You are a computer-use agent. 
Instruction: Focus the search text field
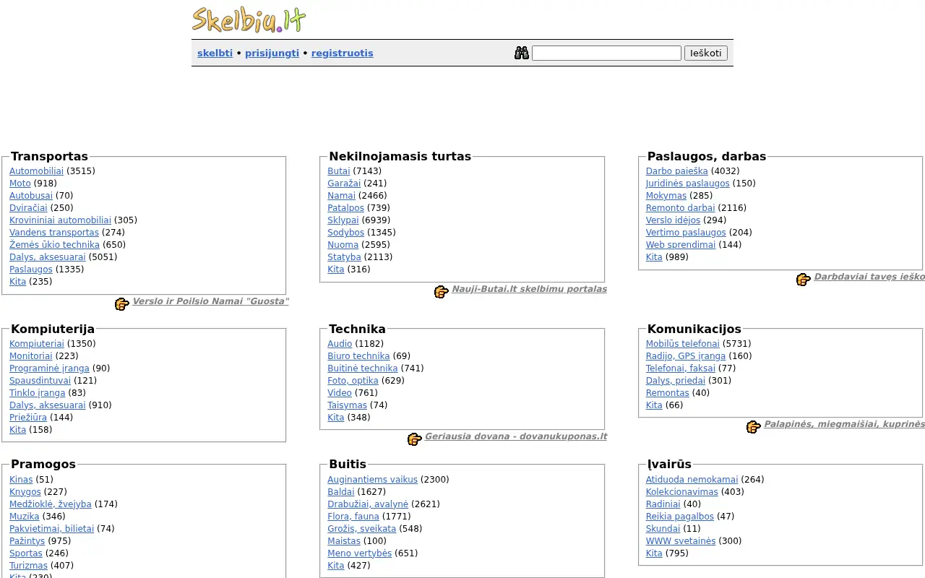click(x=606, y=53)
